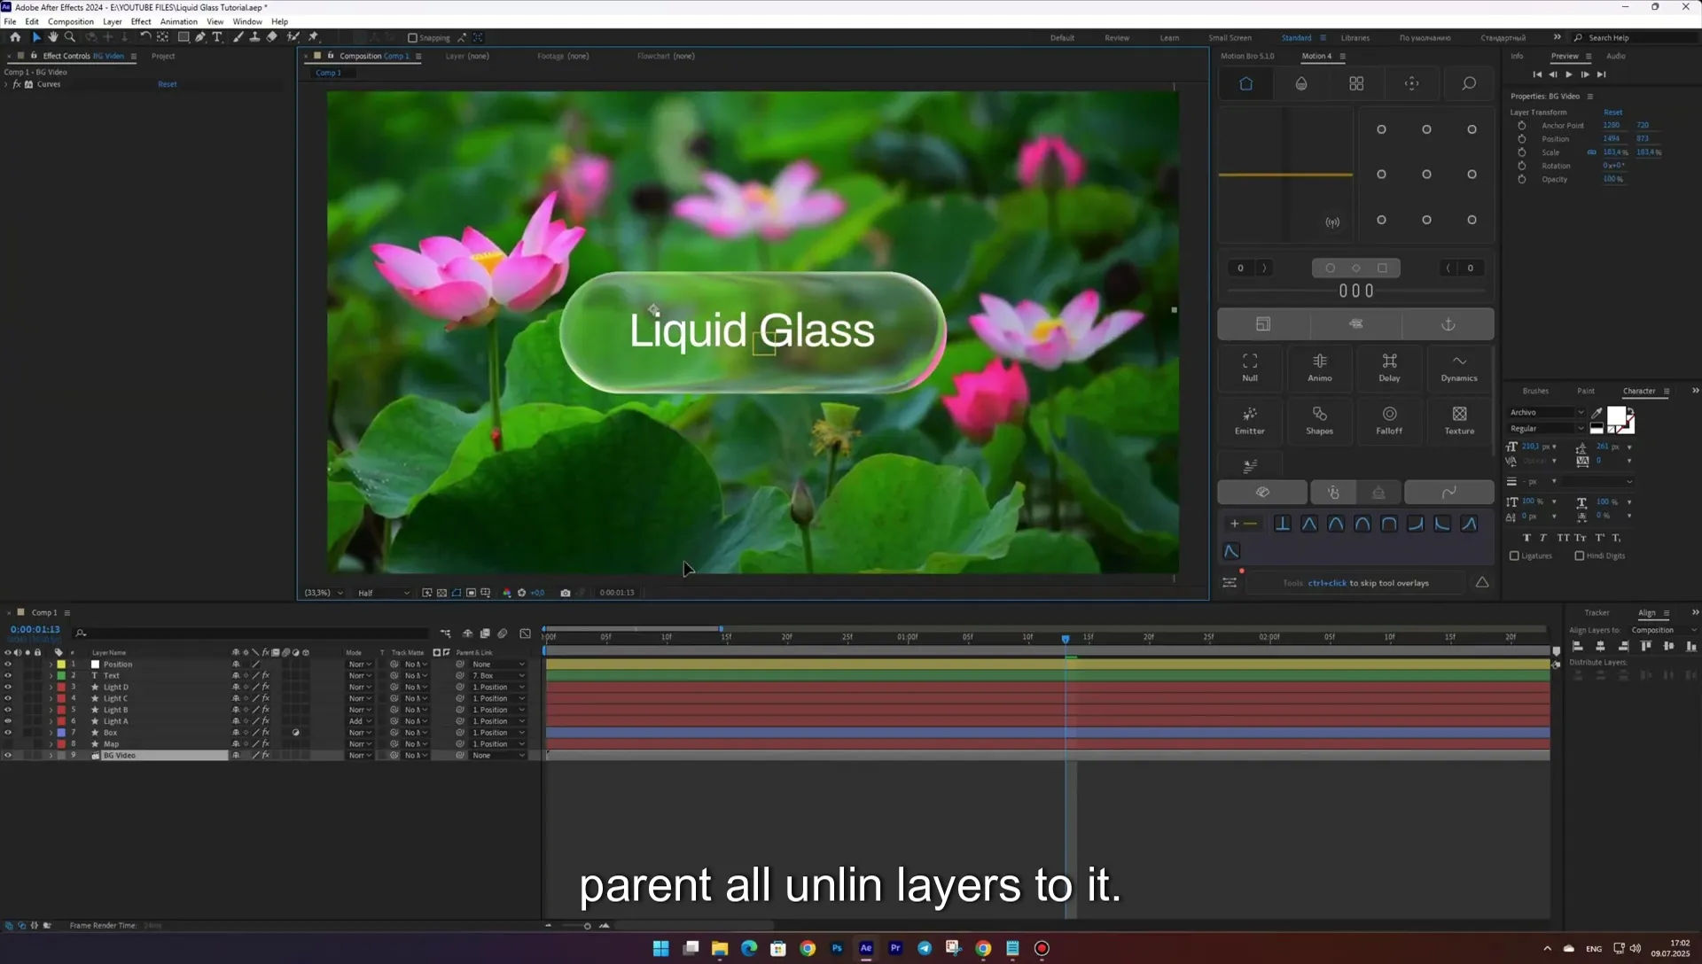Open the Emitter tool in Motion panel
This screenshot has height=964, width=1702.
(x=1250, y=421)
